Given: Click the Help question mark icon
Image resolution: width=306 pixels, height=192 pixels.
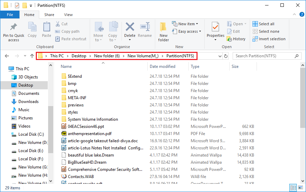Looking at the screenshot, I should pos(302,14).
